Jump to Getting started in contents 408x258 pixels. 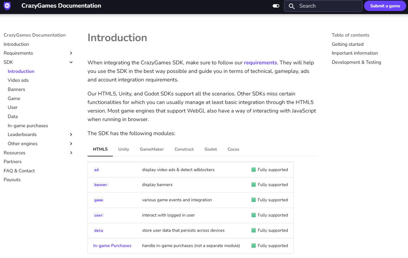tap(347, 44)
